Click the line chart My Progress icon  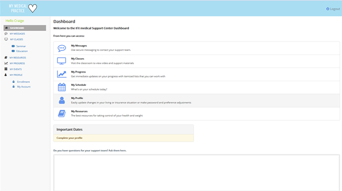click(62, 74)
